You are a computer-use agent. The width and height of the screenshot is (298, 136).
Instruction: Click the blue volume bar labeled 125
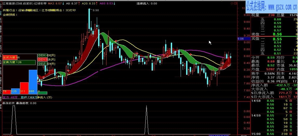point(15,91)
